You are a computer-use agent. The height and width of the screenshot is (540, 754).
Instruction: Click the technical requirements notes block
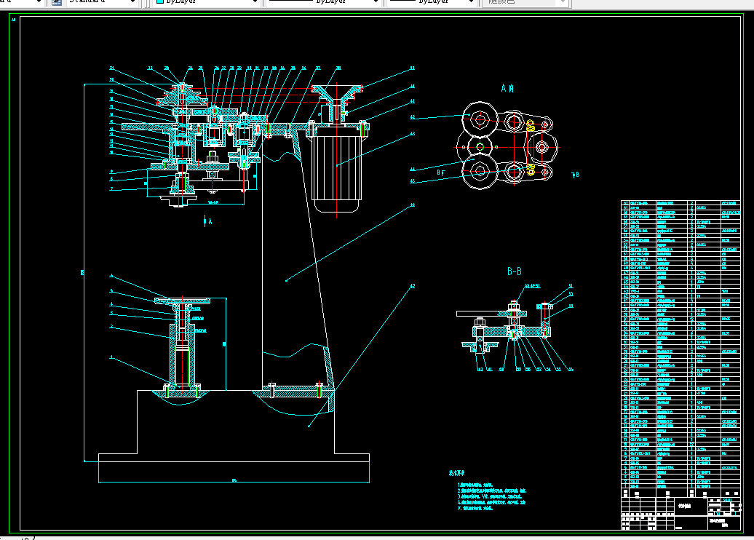coord(488,491)
